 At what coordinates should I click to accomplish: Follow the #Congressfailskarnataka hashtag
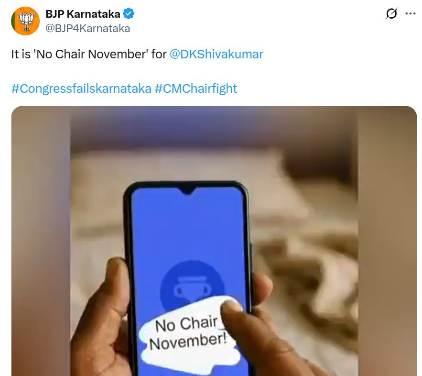(81, 88)
